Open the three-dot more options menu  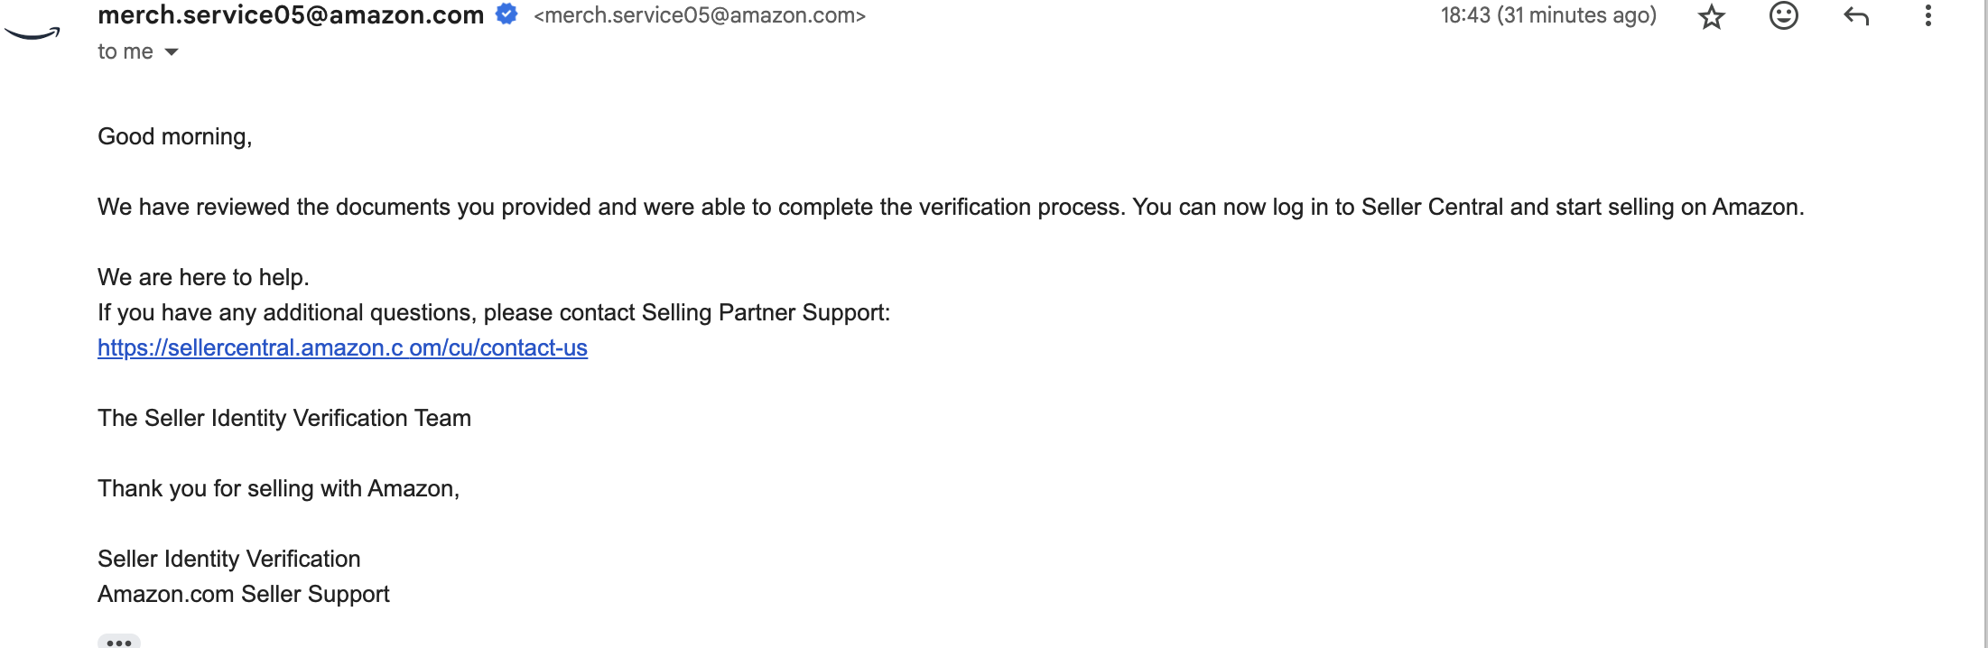click(x=1928, y=15)
